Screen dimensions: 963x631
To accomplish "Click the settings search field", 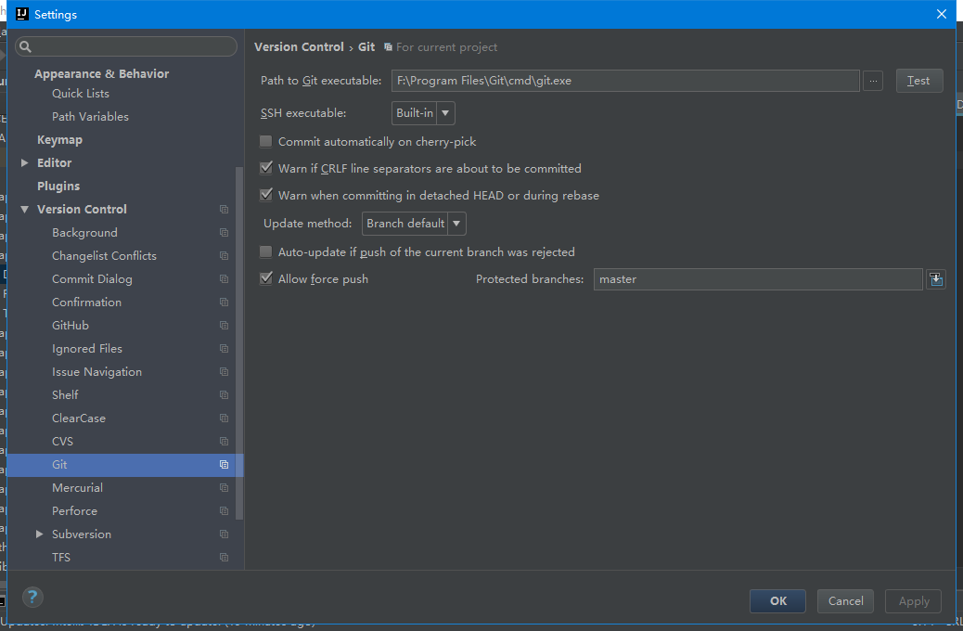I will [x=126, y=46].
